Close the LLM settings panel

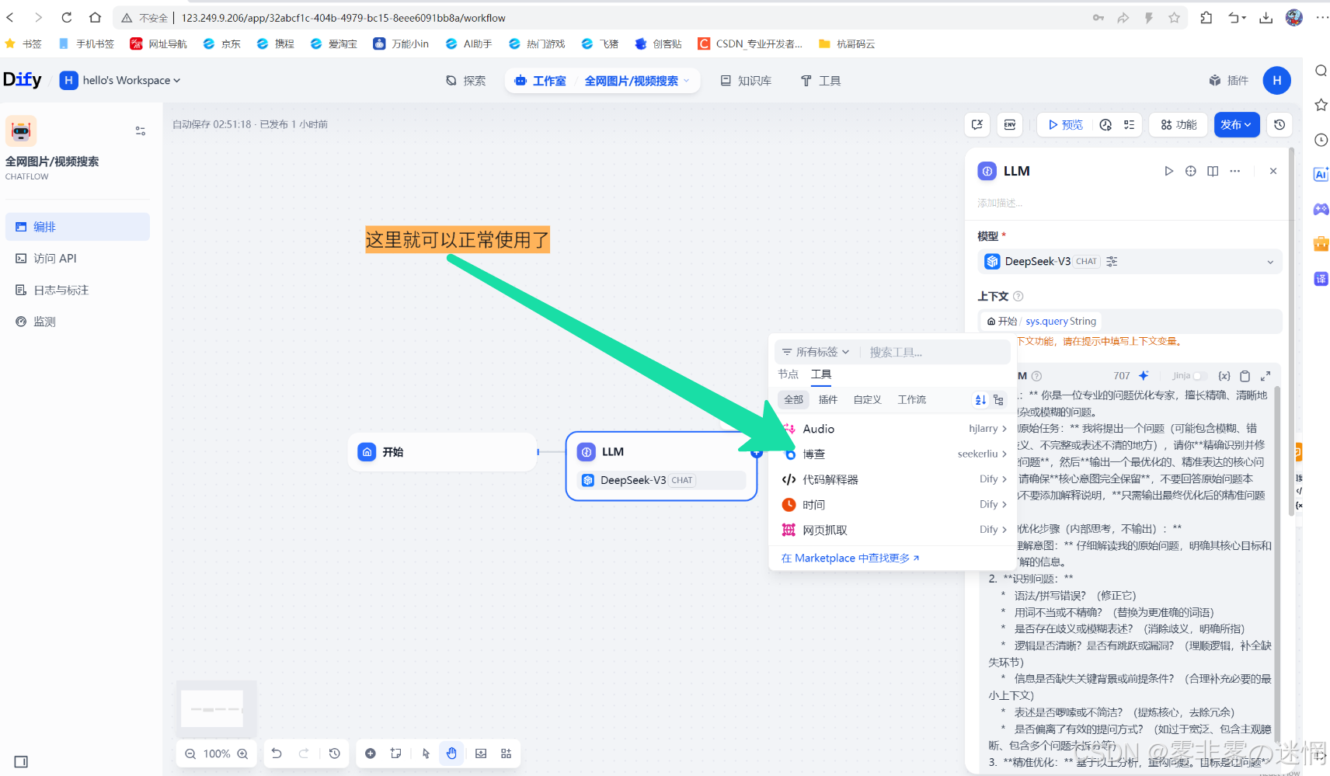(x=1273, y=171)
